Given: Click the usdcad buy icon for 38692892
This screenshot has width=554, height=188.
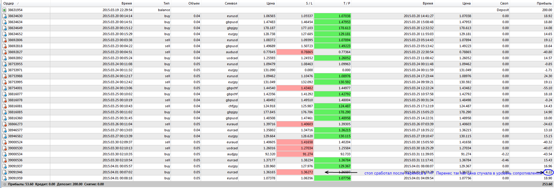Looking at the screenshot, I should [4, 58].
